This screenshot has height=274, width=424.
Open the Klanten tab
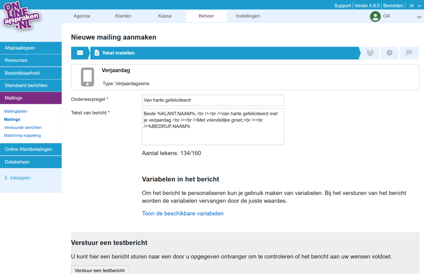(x=123, y=16)
